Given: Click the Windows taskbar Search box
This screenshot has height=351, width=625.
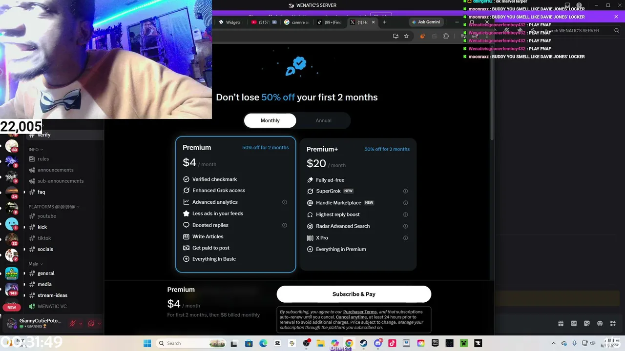Looking at the screenshot, I should 190,343.
